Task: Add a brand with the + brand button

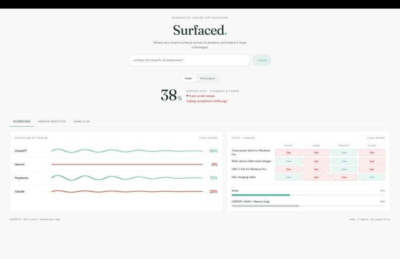Action: click(262, 60)
